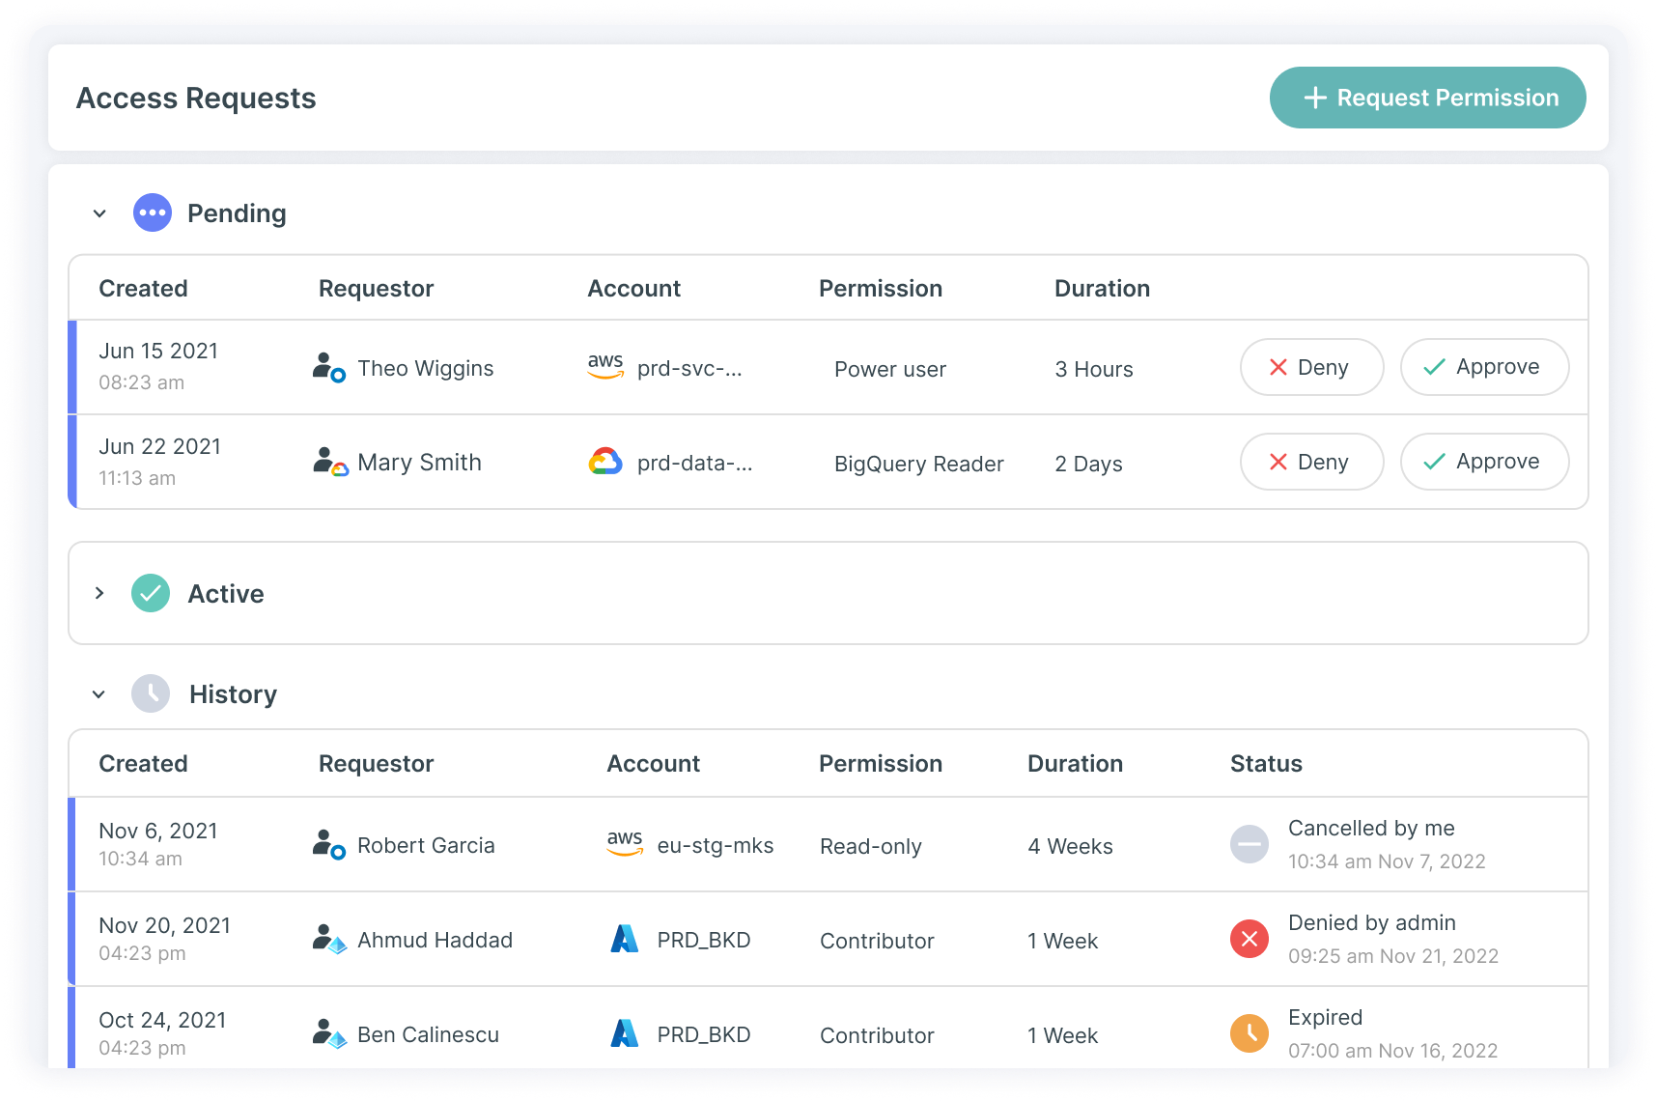Click the History clock icon
1657x1101 pixels.
pyautogui.click(x=151, y=693)
